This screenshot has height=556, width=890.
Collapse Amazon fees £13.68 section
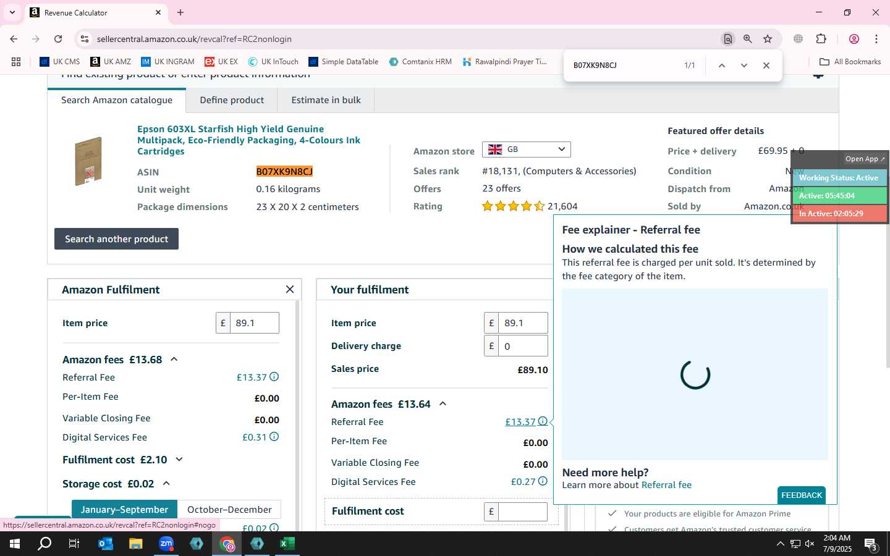point(174,359)
